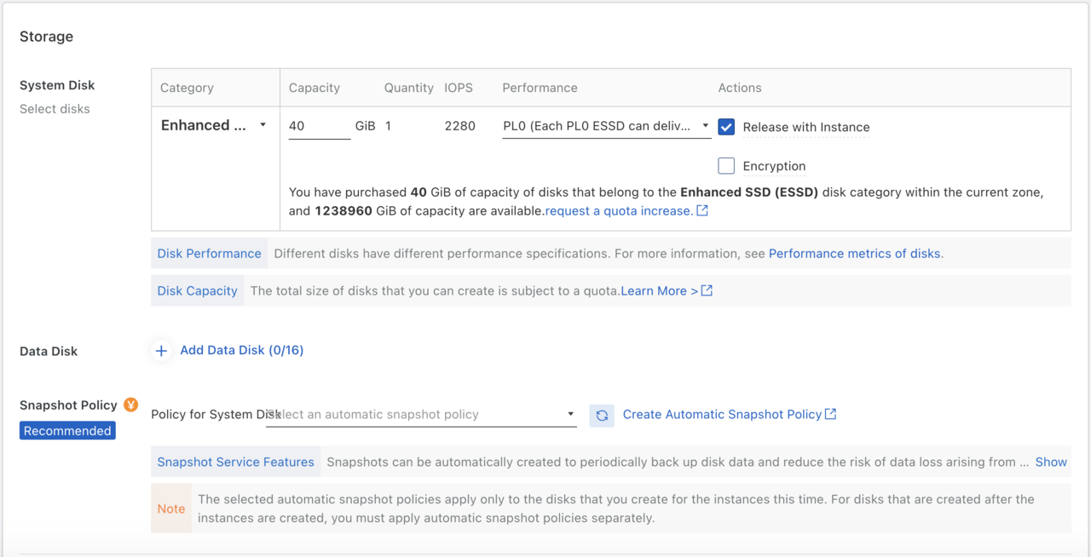The height and width of the screenshot is (557, 1091).
Task: Open the automatic snapshot policy dropdown
Action: tap(421, 415)
